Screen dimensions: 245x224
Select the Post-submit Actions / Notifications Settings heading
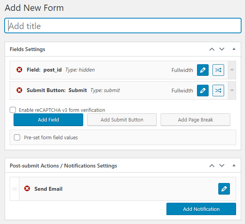tap(63, 166)
